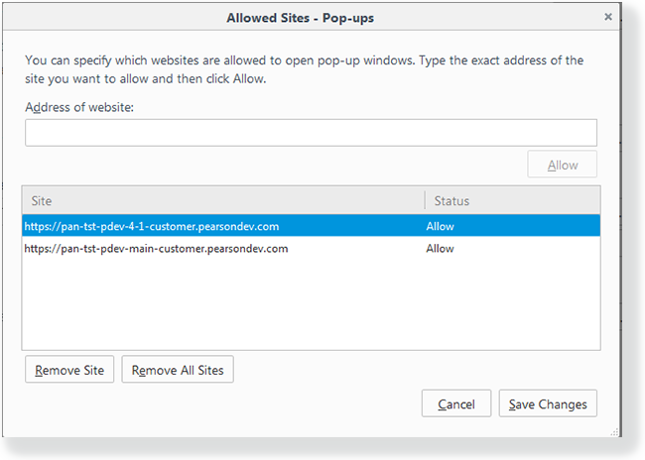
Task: Save Changes to allowed sites
Action: click(548, 403)
